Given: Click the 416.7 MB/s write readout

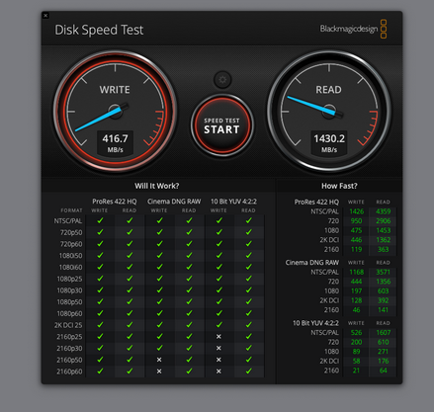Looking at the screenshot, I should pyautogui.click(x=115, y=143).
